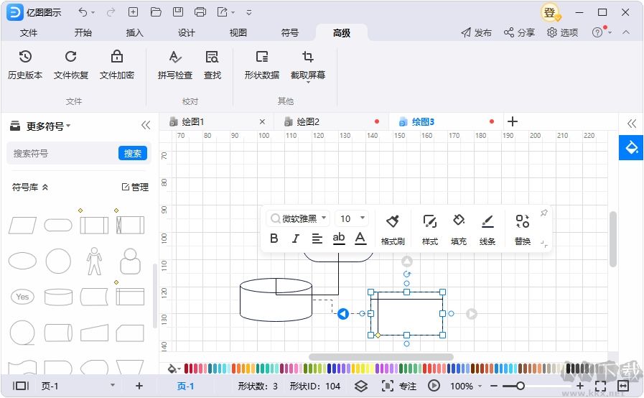
Task: Click Publish (发布) button
Action: pyautogui.click(x=476, y=32)
